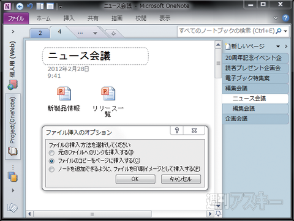Undo the last action
Viewport: 294px width, 221px height.
(x=30, y=6)
